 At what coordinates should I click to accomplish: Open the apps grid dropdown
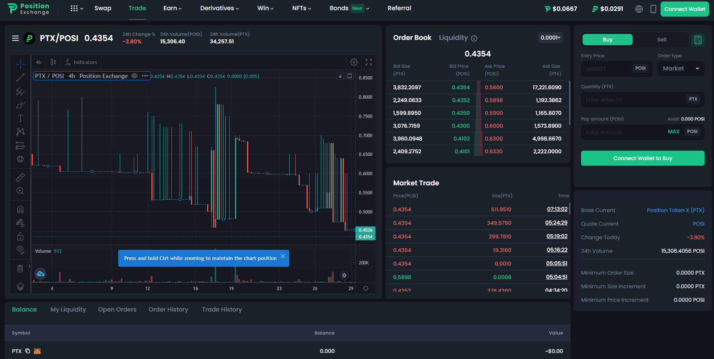pos(77,8)
